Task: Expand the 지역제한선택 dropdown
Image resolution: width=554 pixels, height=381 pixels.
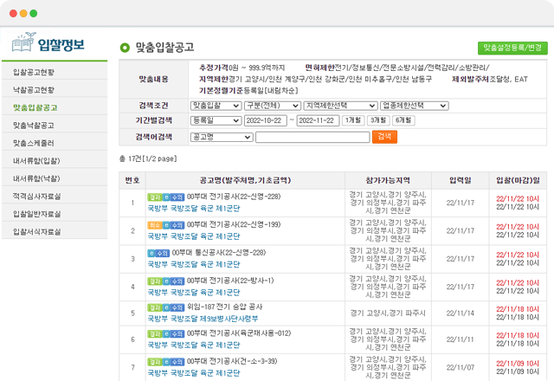Action: pyautogui.click(x=340, y=106)
